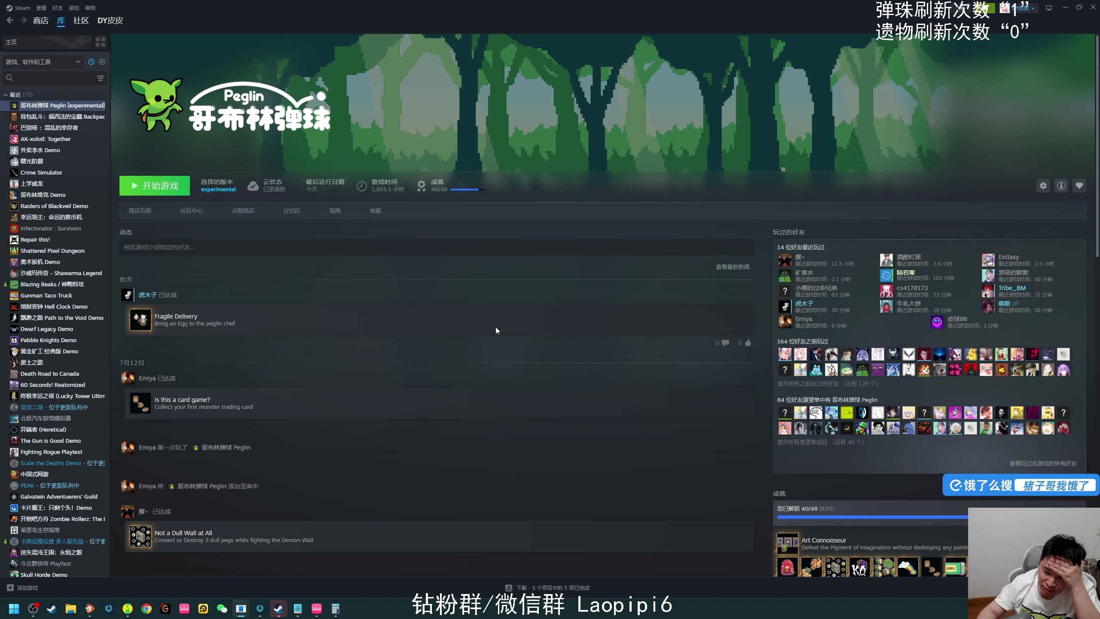Image resolution: width=1100 pixels, height=619 pixels.
Task: Open the DY皮皮 profile tab
Action: (x=110, y=21)
